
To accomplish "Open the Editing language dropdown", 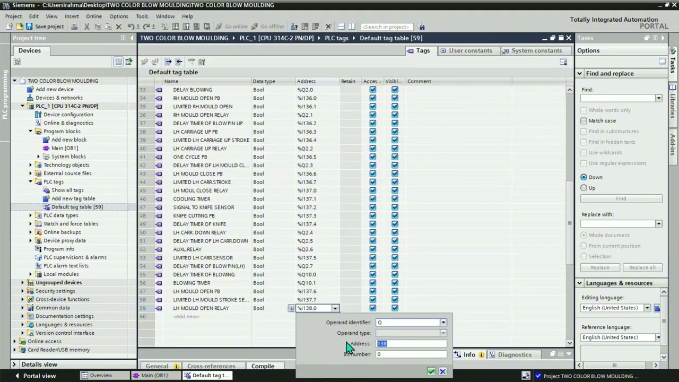I will tap(647, 308).
